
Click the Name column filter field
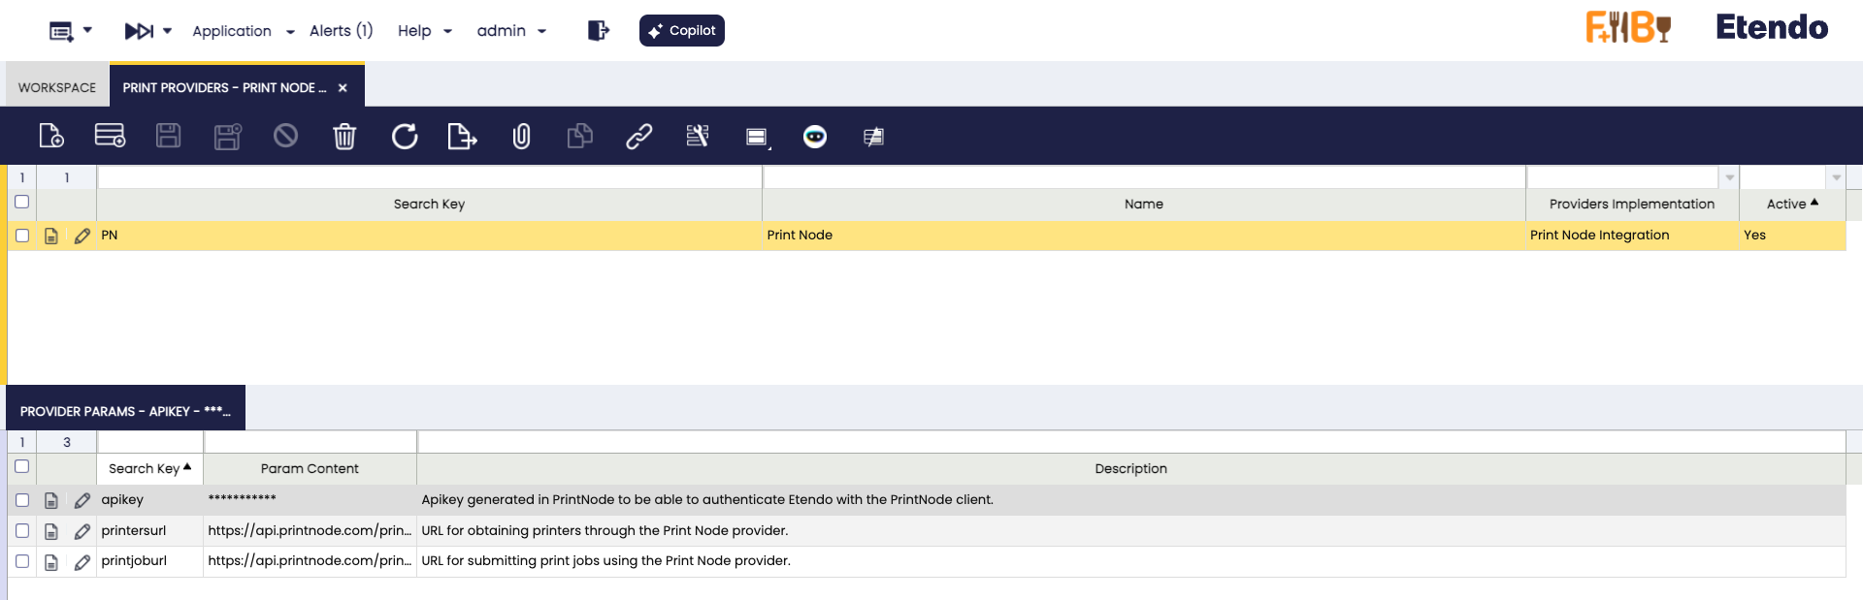coord(1143,177)
